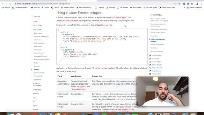This screenshot has width=204, height=115.
Task: Click the snippets.json code example block
Action: [x=102, y=46]
